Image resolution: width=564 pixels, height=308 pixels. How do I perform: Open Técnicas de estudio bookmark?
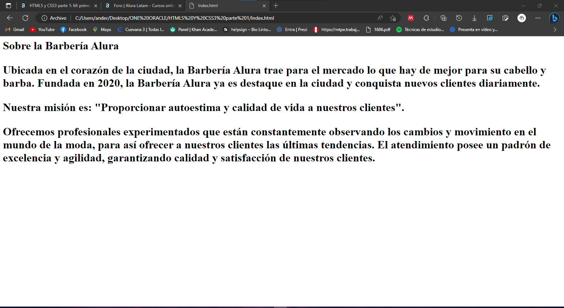tap(420, 30)
